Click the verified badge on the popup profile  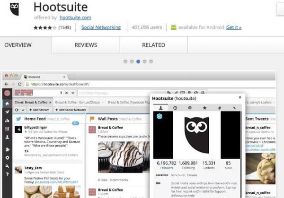pos(160,116)
